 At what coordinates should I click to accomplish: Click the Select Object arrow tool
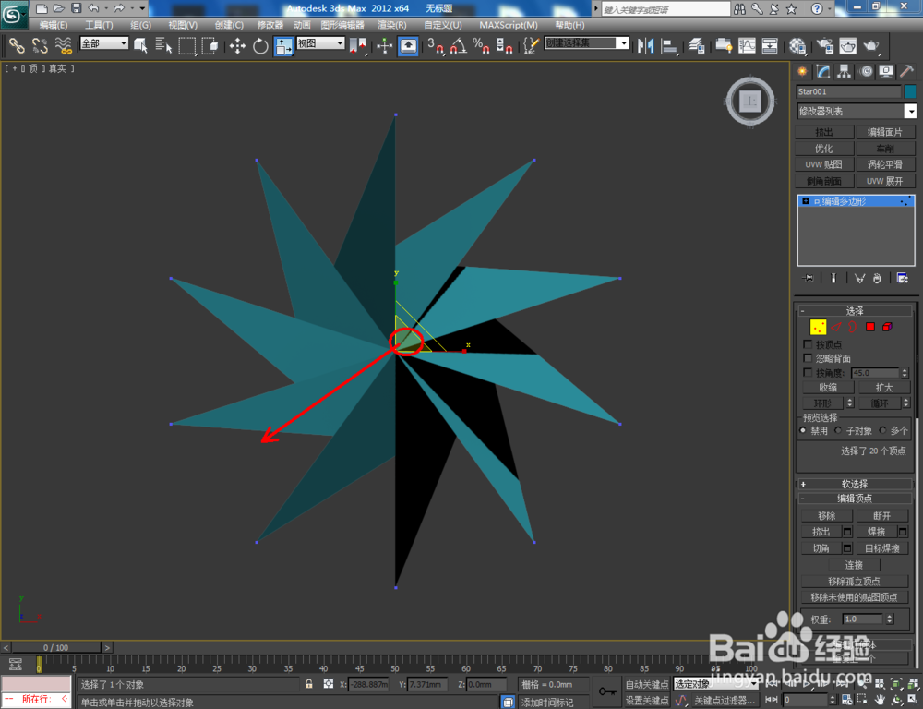pos(140,45)
